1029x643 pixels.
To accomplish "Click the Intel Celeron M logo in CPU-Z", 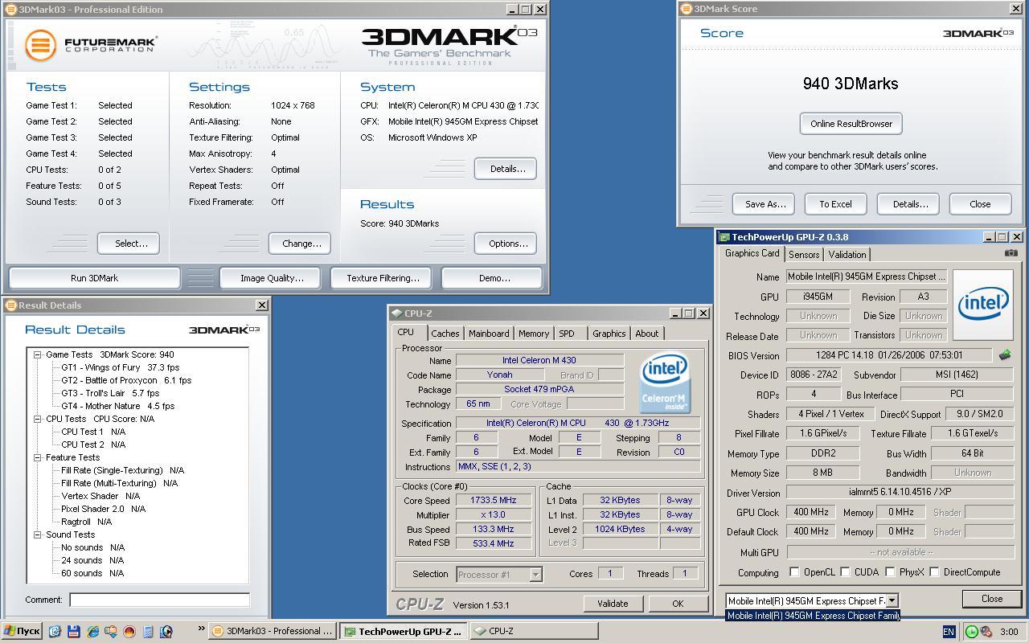I will [665, 384].
